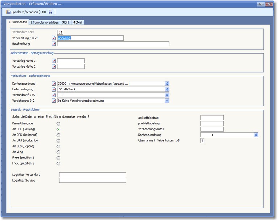Open the Versicherung 0-2 dropdown list
This screenshot has width=278, height=221.
point(167,101)
